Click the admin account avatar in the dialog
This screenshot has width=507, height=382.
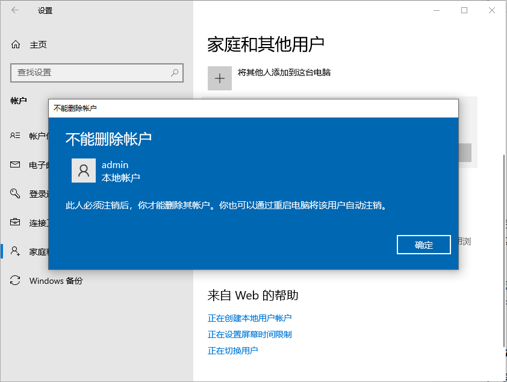[84, 171]
